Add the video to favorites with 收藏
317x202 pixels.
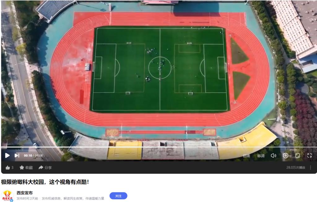(26, 168)
